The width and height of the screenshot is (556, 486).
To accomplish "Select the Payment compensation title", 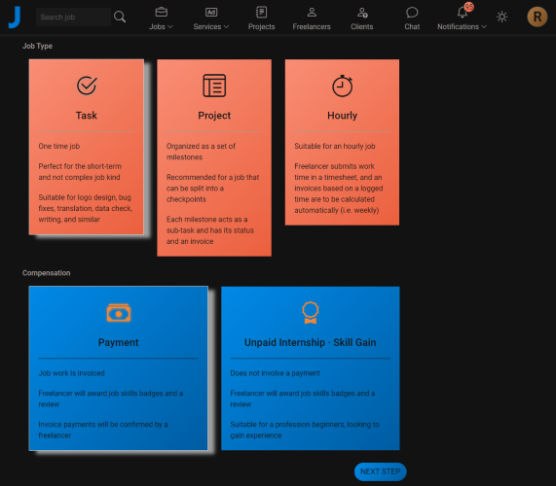I will pyautogui.click(x=118, y=342).
